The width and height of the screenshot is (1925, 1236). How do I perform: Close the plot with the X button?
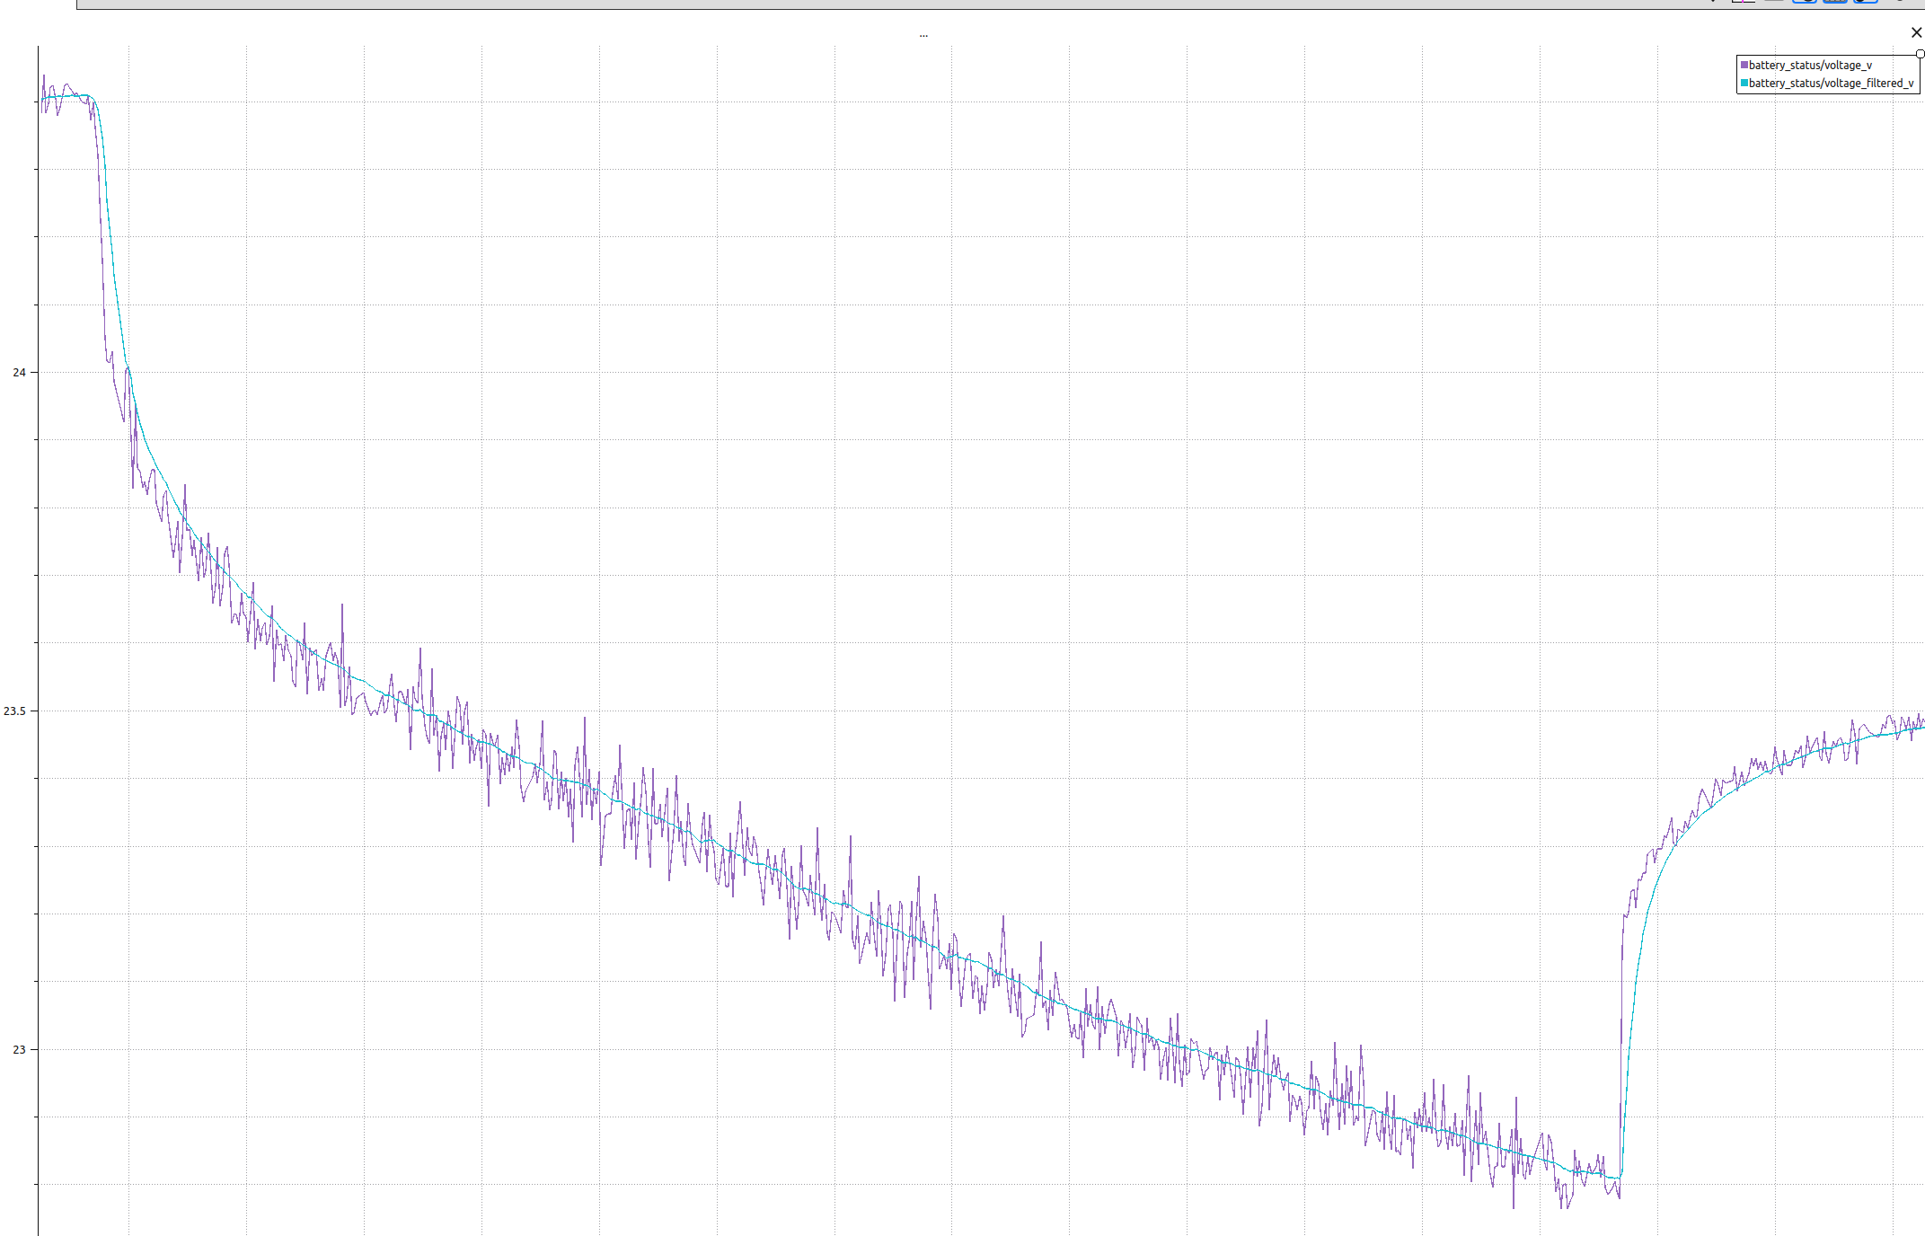(1916, 33)
